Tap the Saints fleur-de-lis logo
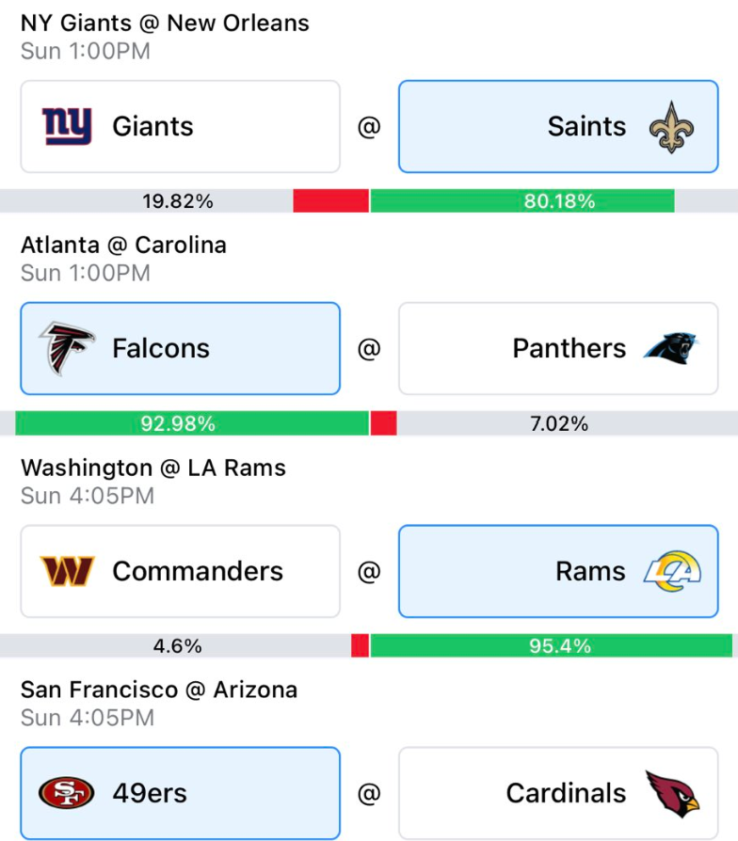The height and width of the screenshot is (841, 738). pos(670,127)
